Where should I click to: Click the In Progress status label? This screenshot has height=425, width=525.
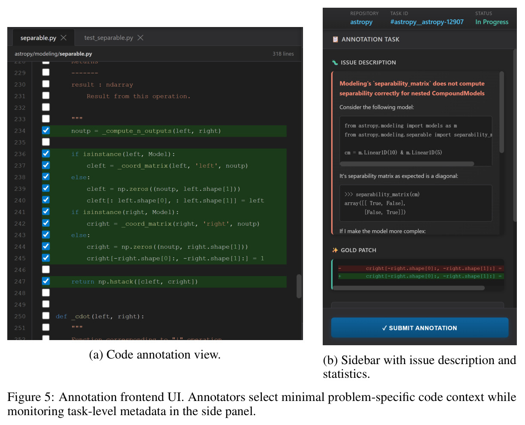pos(492,22)
